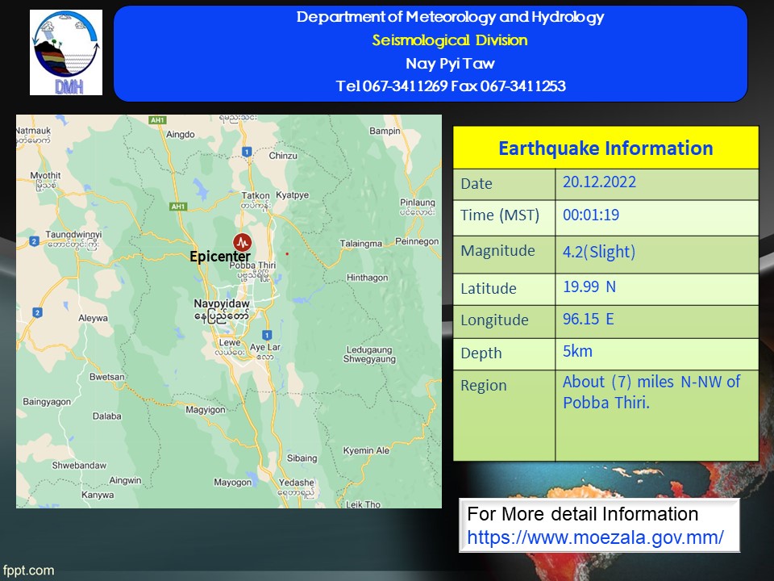
Task: Click the fppt.com watermark text
Action: point(28,571)
